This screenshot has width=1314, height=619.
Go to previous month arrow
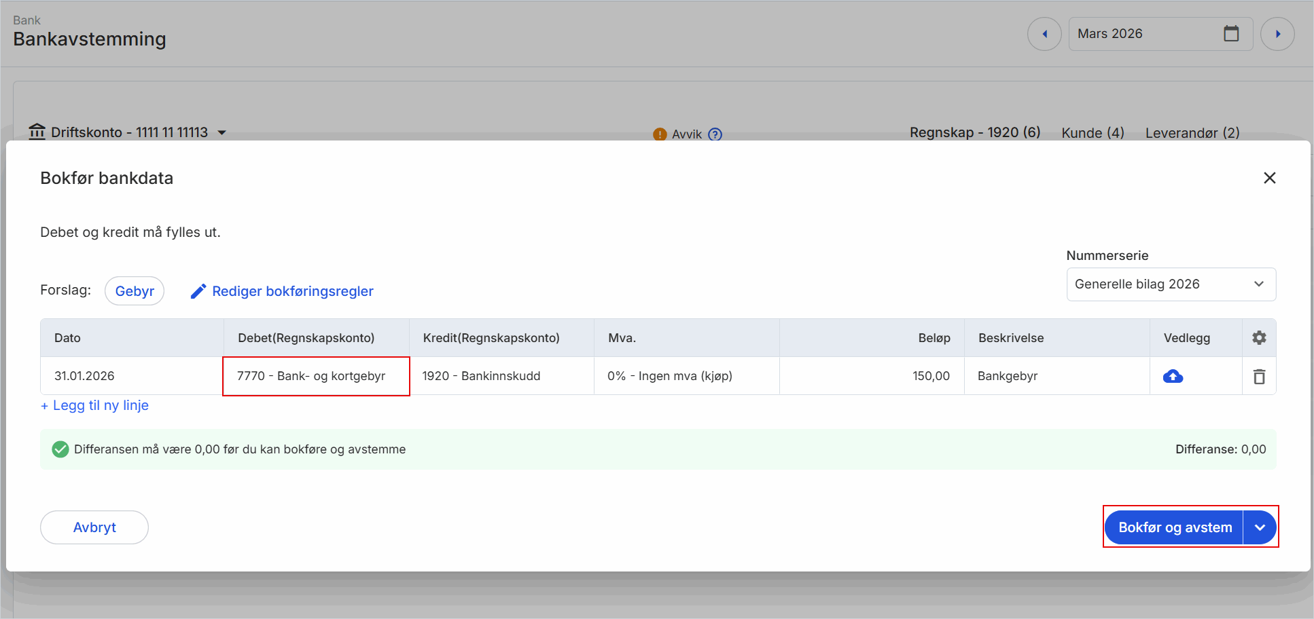tap(1044, 34)
